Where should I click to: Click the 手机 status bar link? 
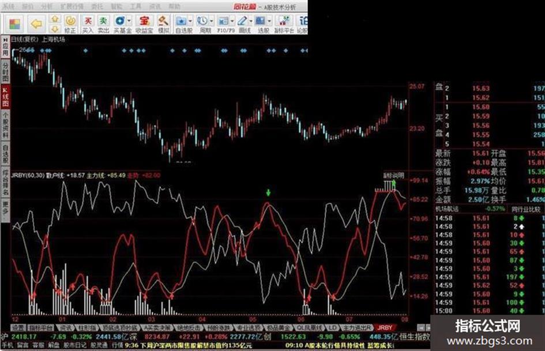coord(7,345)
